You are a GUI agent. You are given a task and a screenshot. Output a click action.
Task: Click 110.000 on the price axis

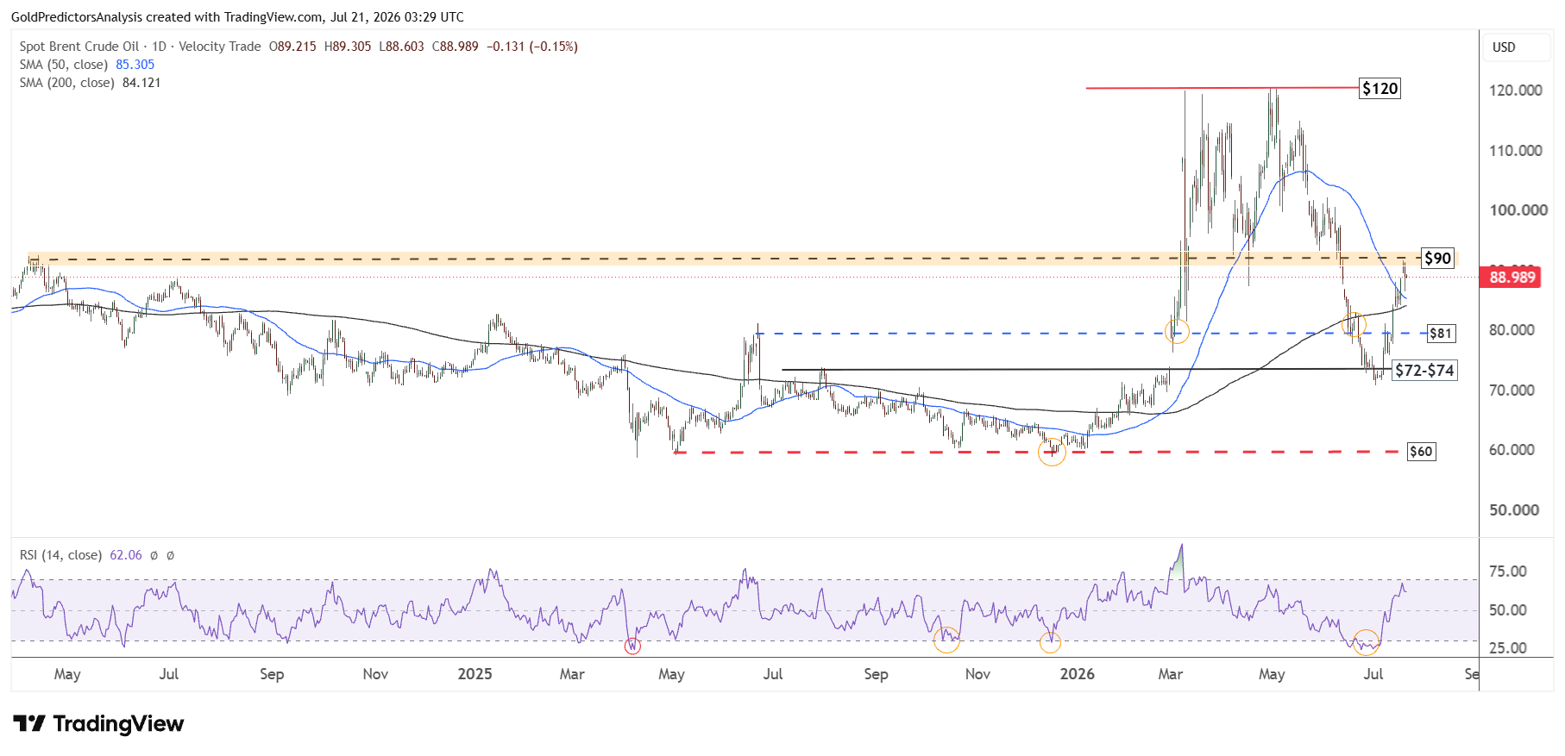point(1515,151)
